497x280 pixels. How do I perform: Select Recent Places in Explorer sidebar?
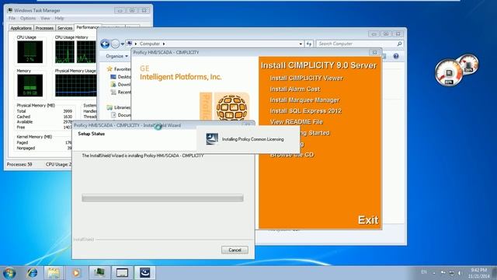tap(120, 92)
